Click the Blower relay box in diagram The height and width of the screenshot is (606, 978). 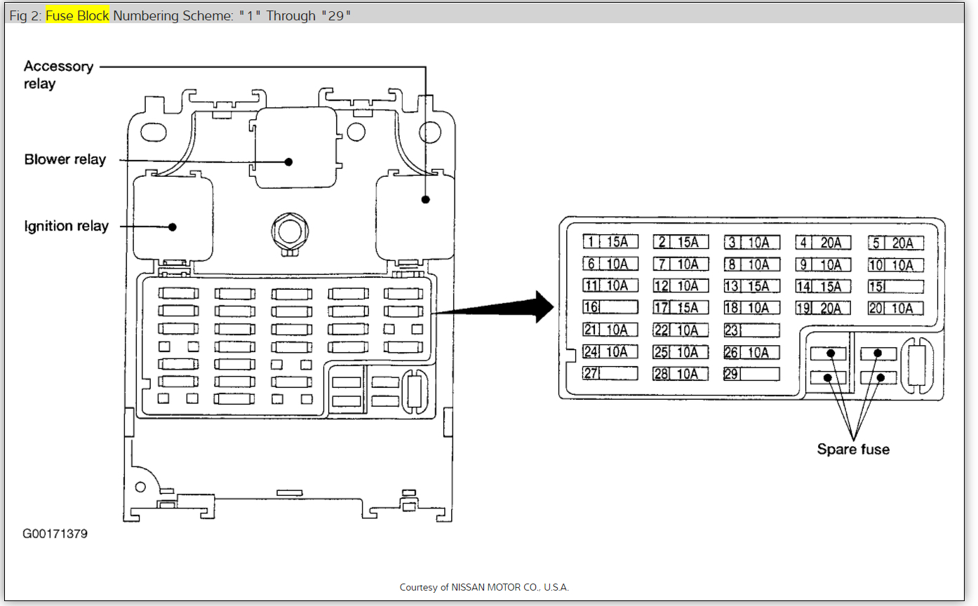295,147
